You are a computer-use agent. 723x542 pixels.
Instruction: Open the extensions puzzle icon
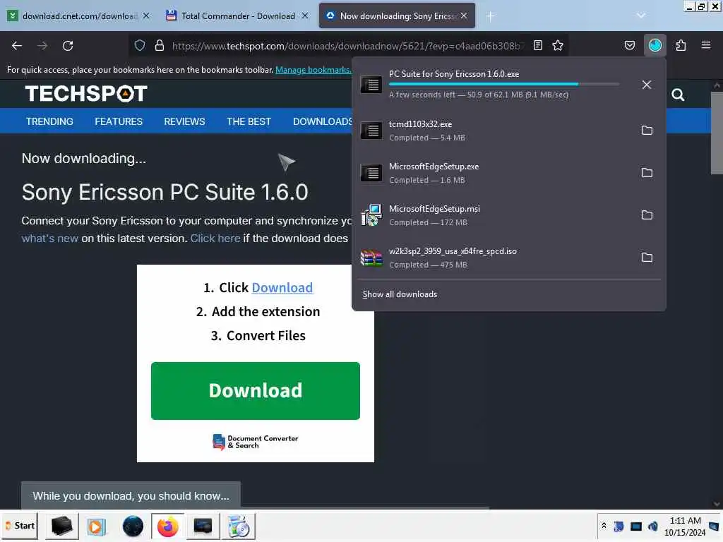(681, 45)
